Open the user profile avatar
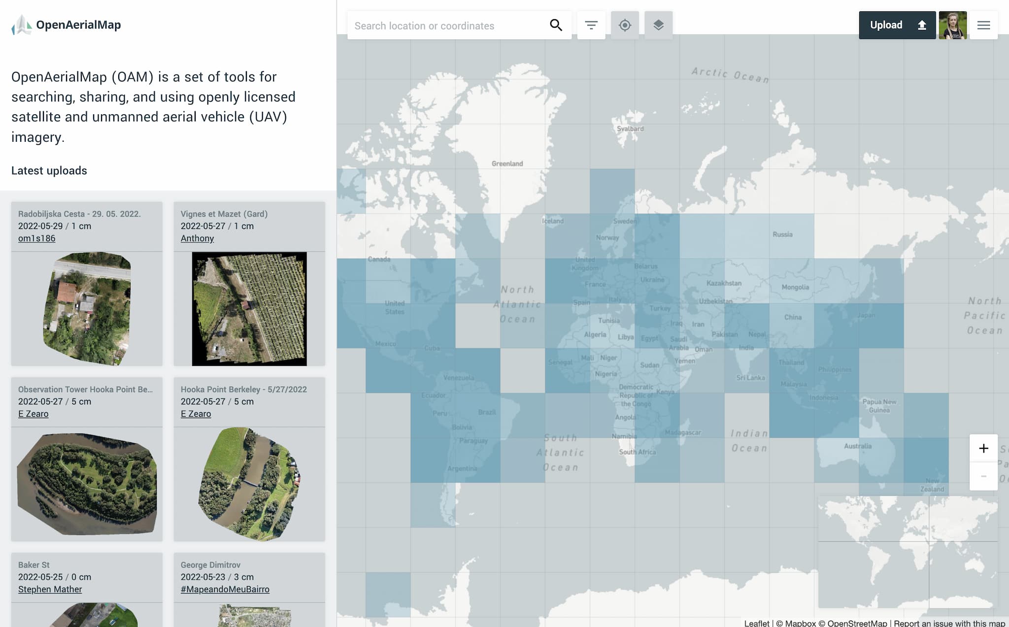 (x=952, y=25)
